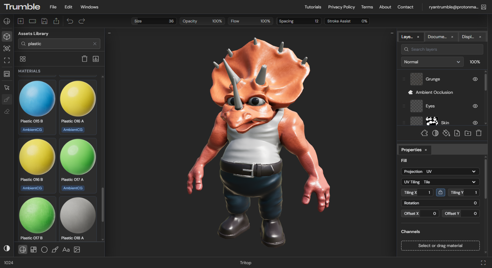492x268 pixels.
Task: Toggle visibility of the Grunge layer
Action: point(475,79)
